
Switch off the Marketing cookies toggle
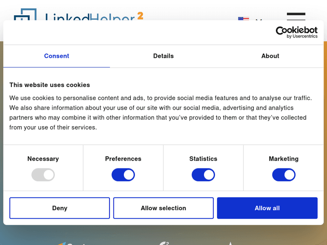(x=284, y=175)
